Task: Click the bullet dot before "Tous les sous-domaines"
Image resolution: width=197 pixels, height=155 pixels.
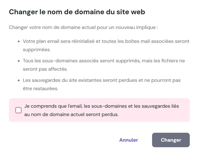Action: [x=18, y=61]
